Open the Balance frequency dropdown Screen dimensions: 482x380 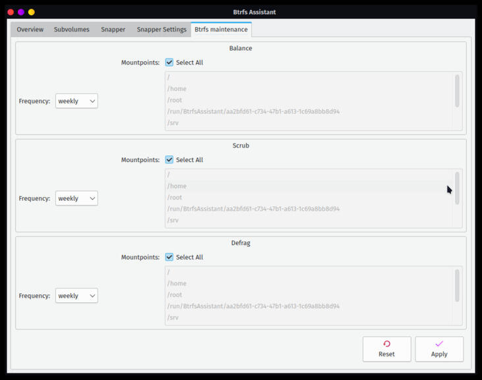(x=76, y=101)
